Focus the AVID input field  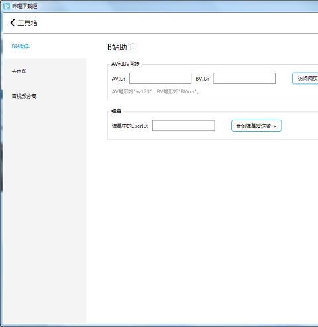160,79
